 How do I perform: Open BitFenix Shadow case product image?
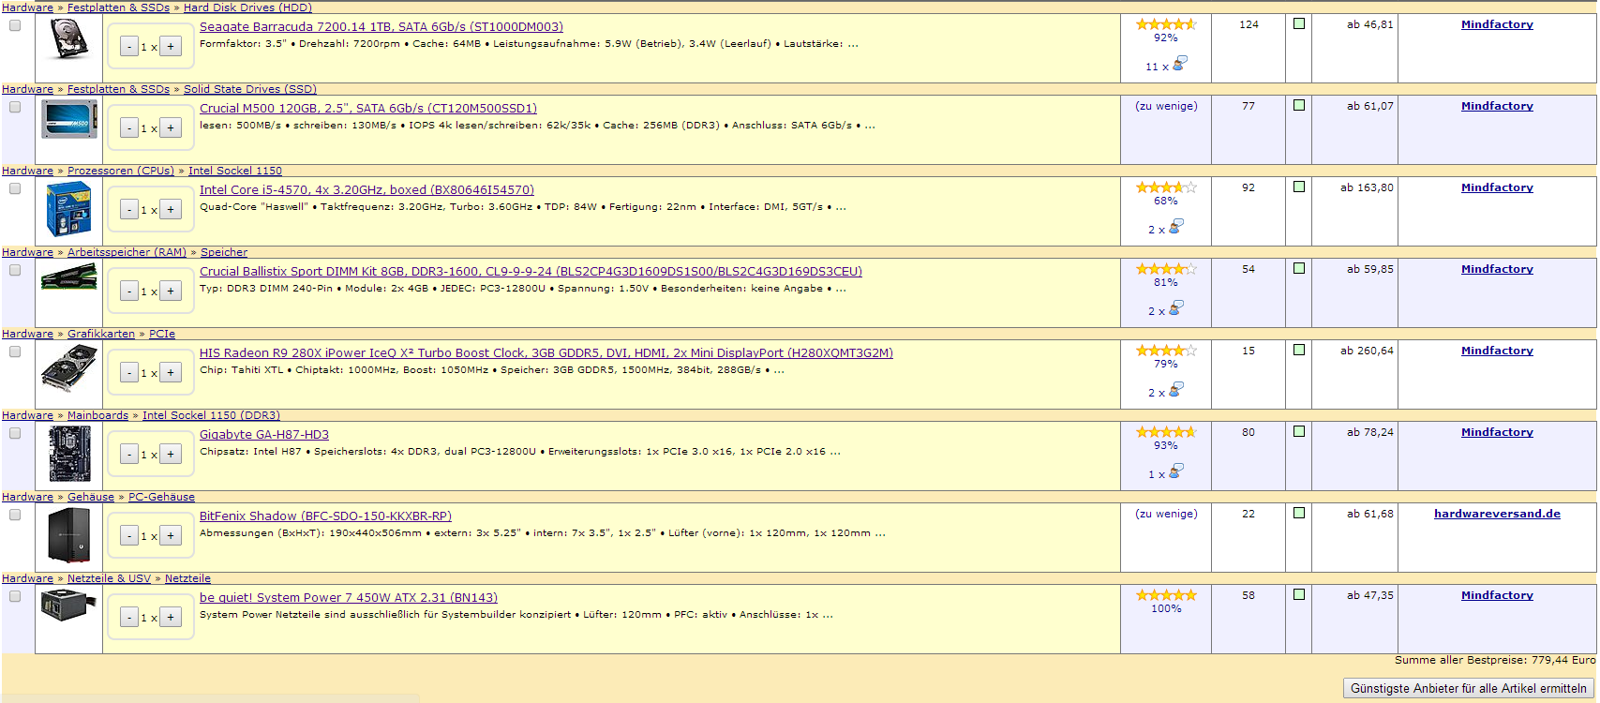click(x=69, y=535)
